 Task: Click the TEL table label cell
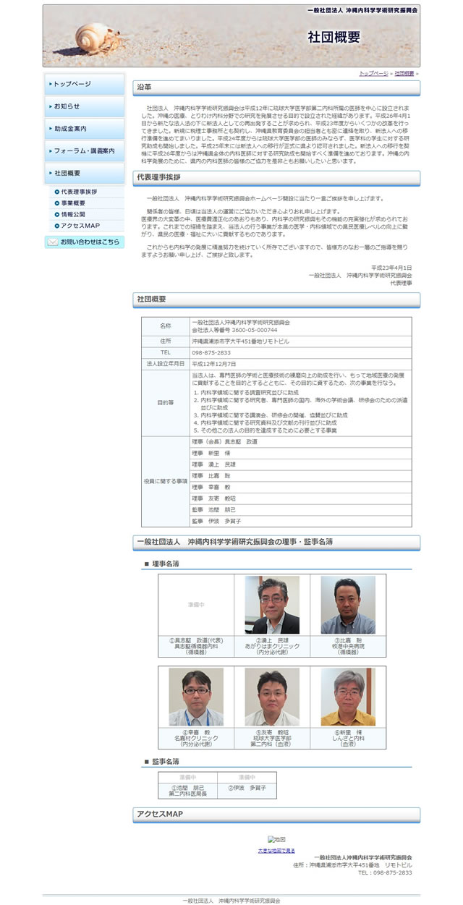[x=166, y=352]
